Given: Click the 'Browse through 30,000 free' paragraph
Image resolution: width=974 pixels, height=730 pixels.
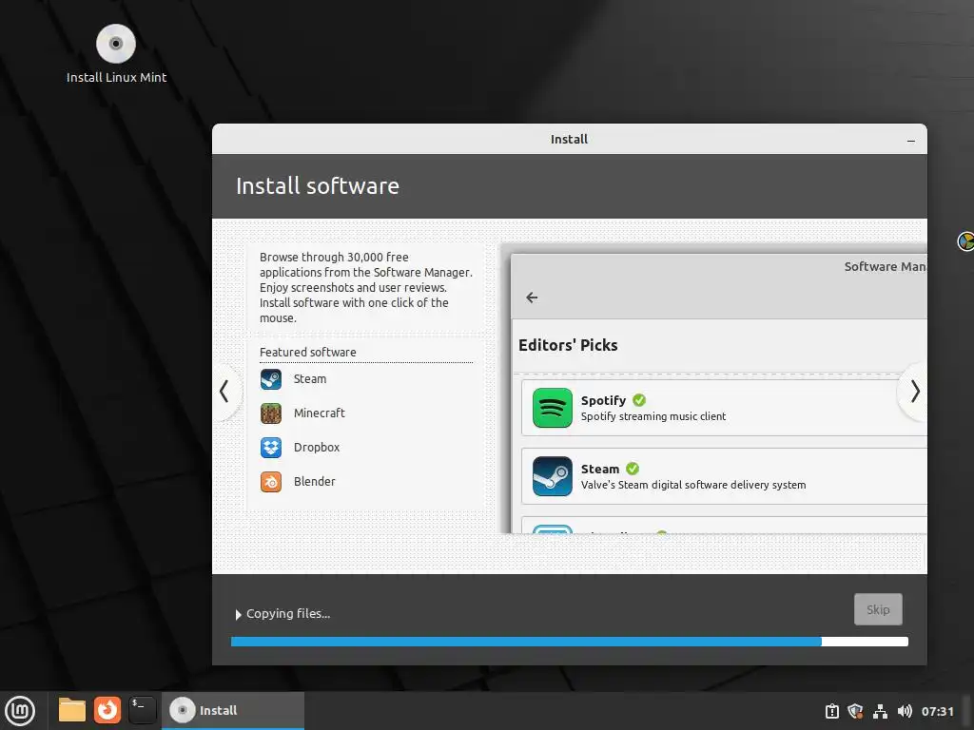Looking at the screenshot, I should tap(366, 287).
